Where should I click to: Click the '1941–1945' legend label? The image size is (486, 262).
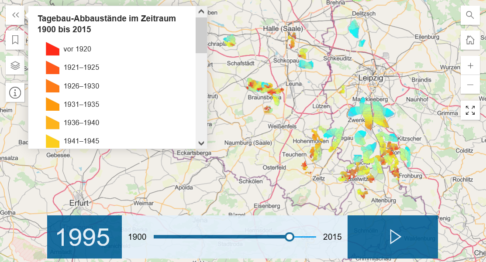pos(81,141)
